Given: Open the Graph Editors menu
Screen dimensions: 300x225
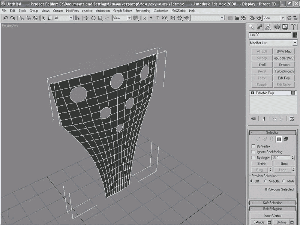Looking at the screenshot, I should coord(123,11).
